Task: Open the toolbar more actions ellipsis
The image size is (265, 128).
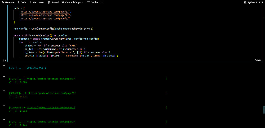Action: (x=102, y=2)
